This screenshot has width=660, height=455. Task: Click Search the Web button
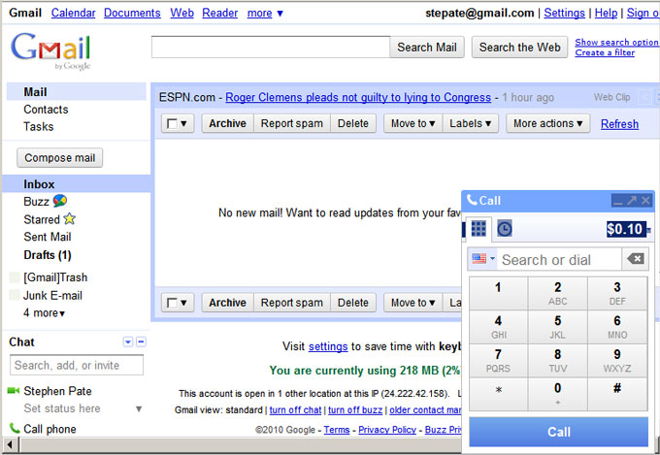pos(520,48)
